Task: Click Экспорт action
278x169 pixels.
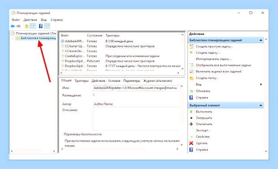Action: 203,131
